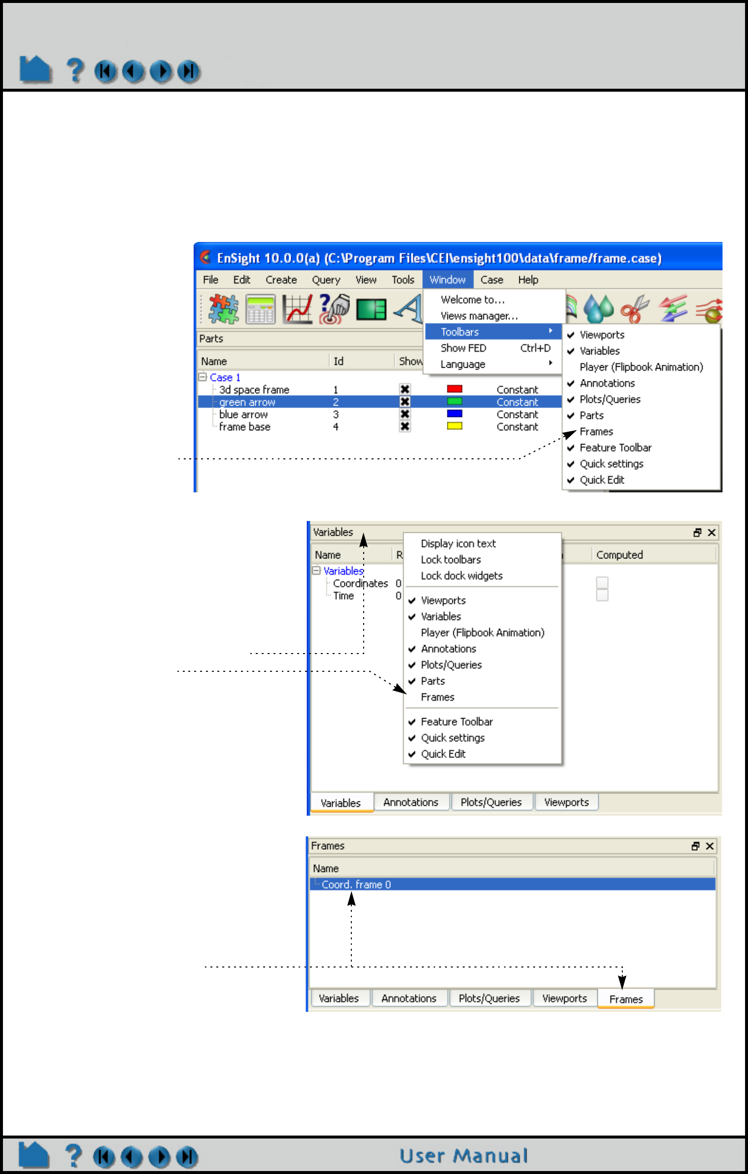The width and height of the screenshot is (748, 1174).
Task: Choose Show FED from Window menu
Action: click(x=493, y=347)
